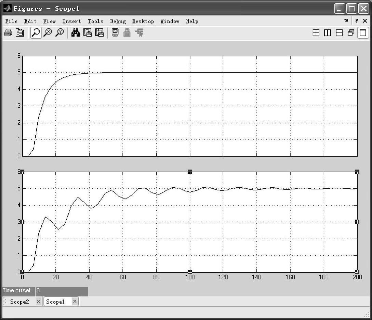Choose the left/right split layout icon
This screenshot has height=320, width=372.
[x=328, y=33]
